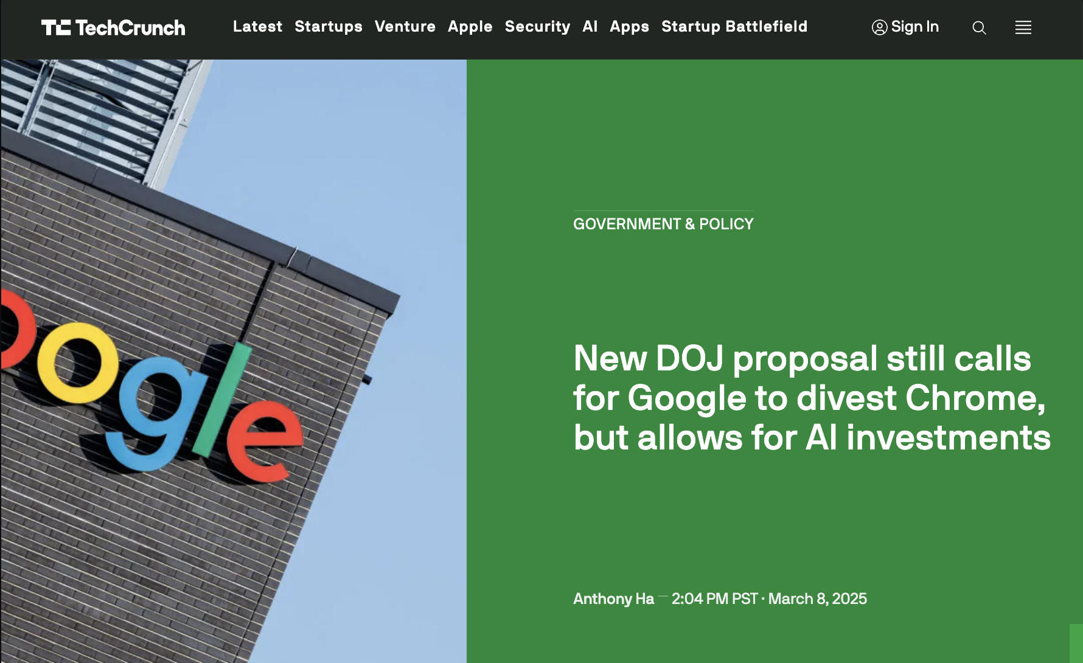
Task: Navigate to the Security section
Action: (538, 27)
